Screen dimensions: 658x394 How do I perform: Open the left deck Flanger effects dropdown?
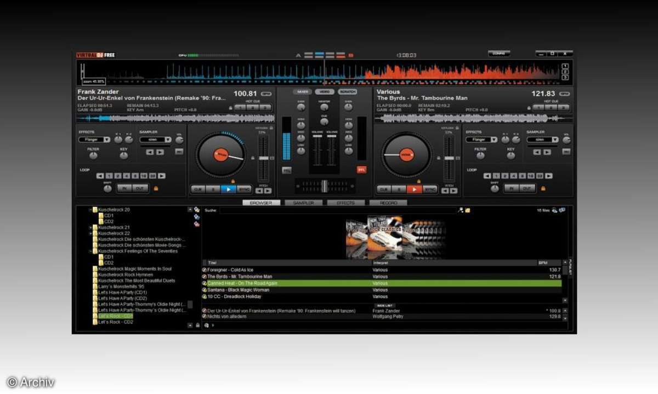(x=94, y=140)
